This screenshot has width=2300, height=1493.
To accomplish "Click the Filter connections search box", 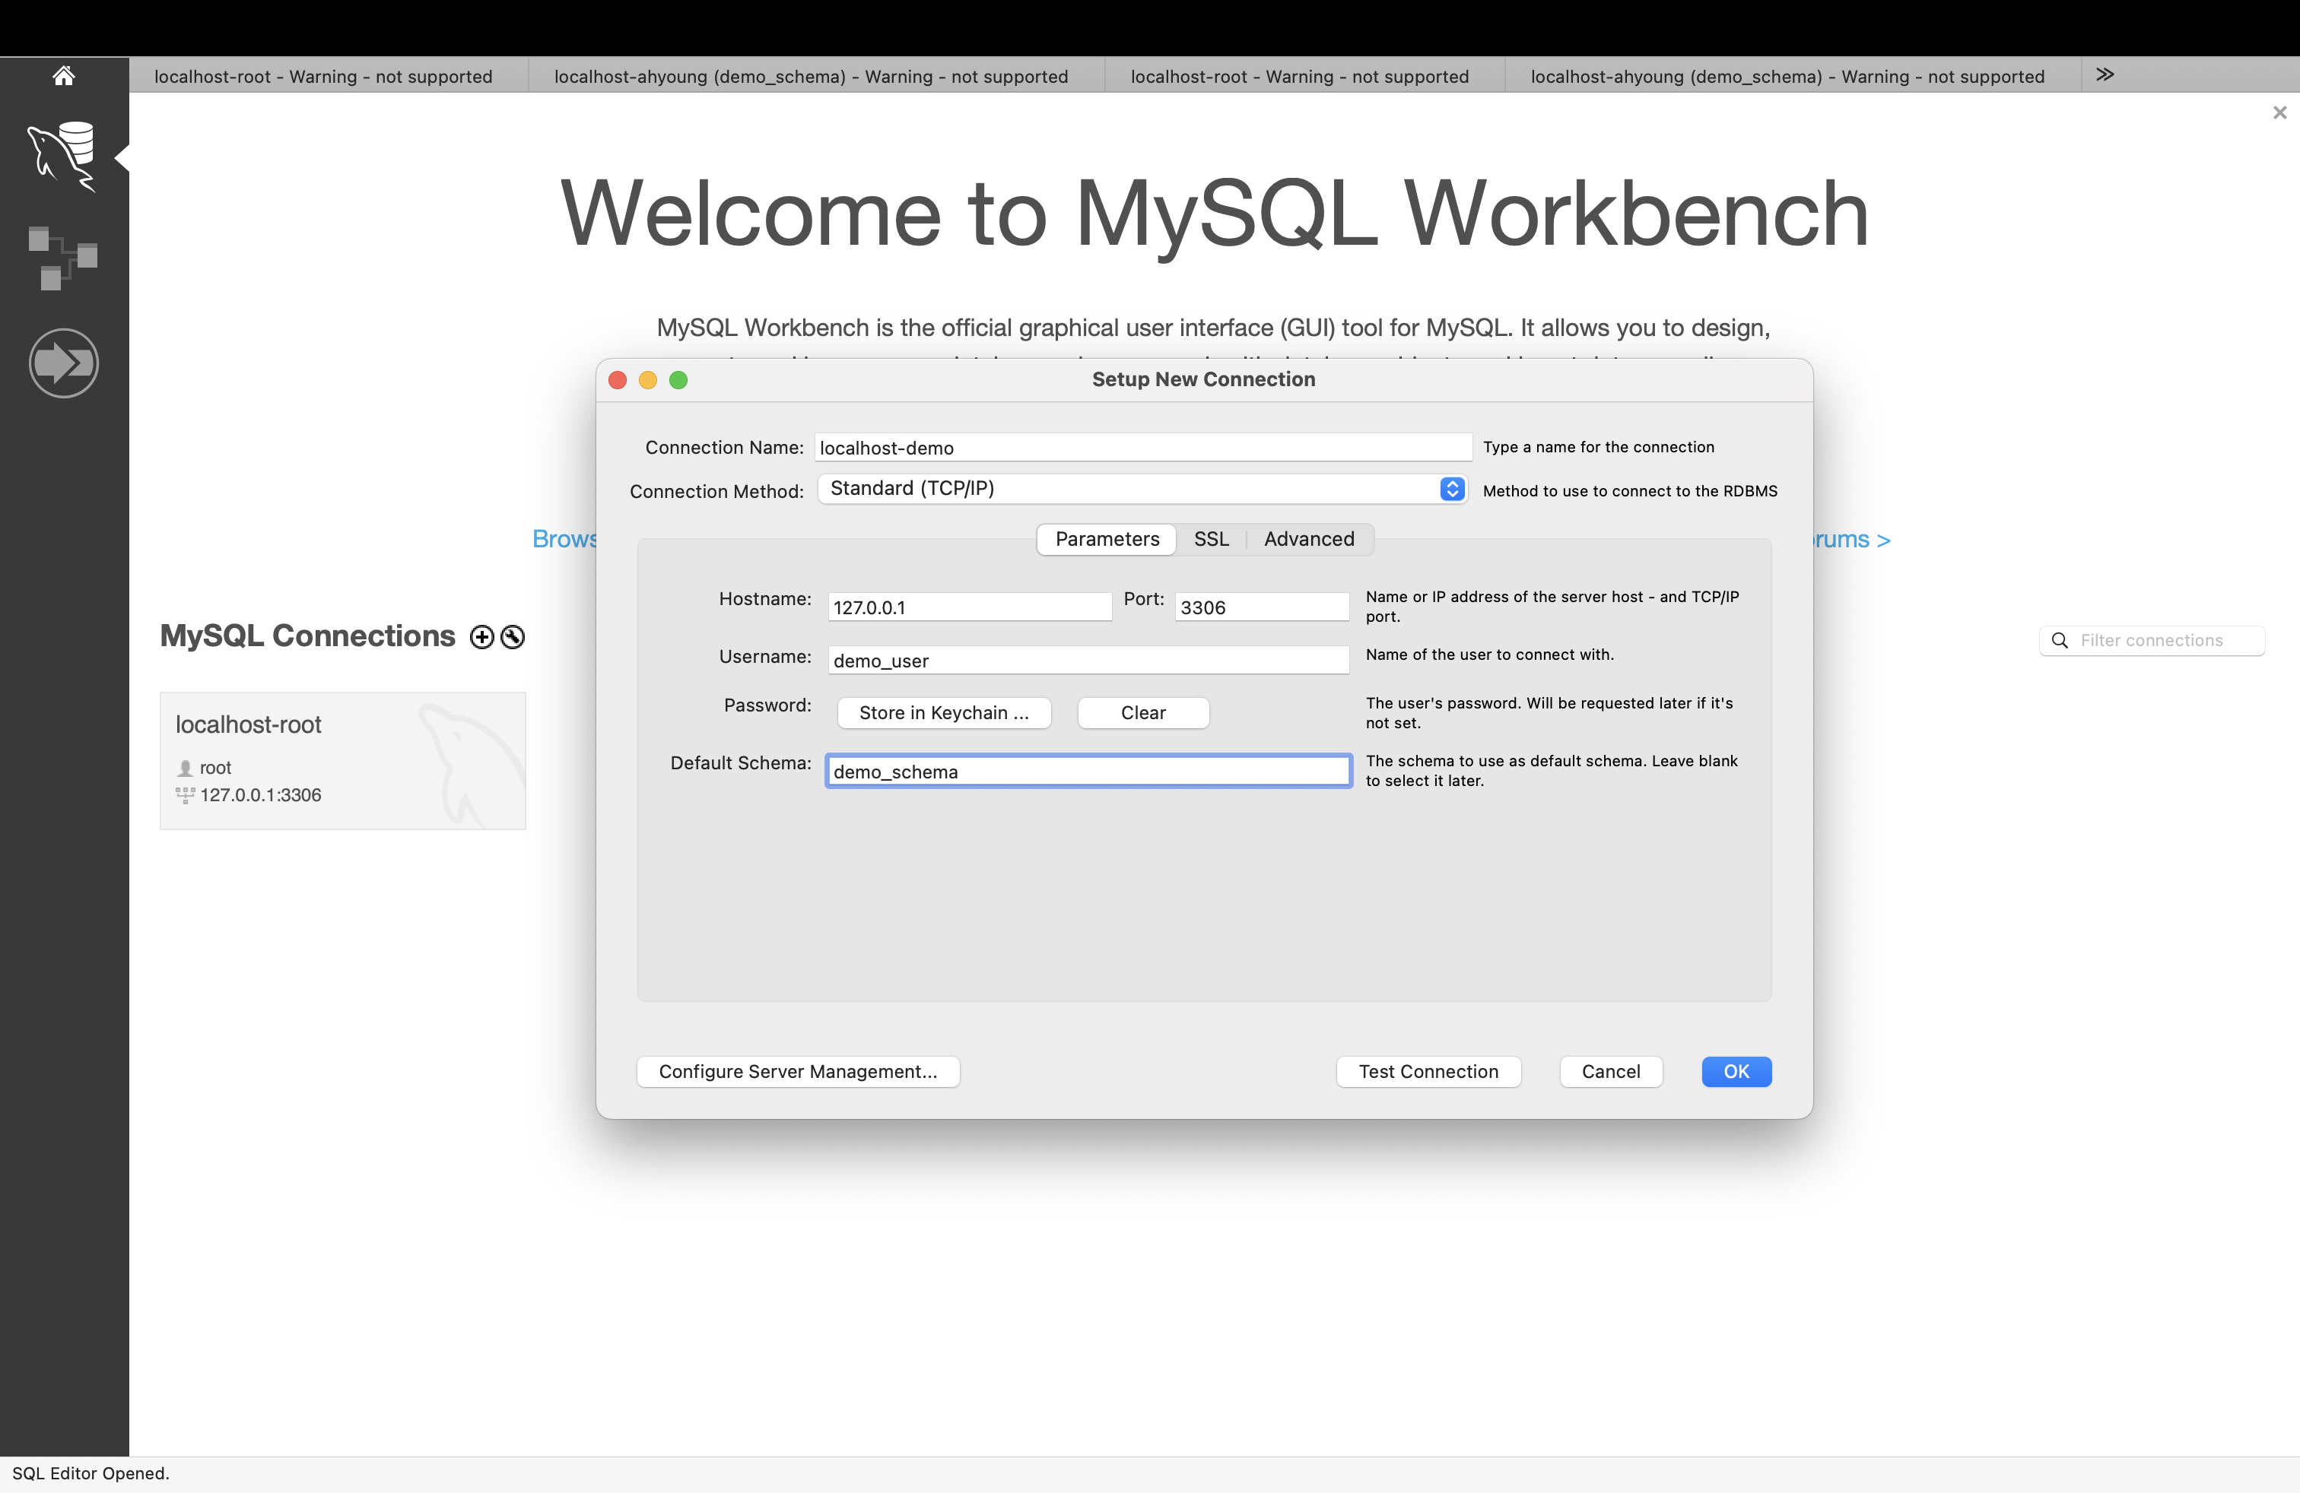I will pyautogui.click(x=2152, y=640).
